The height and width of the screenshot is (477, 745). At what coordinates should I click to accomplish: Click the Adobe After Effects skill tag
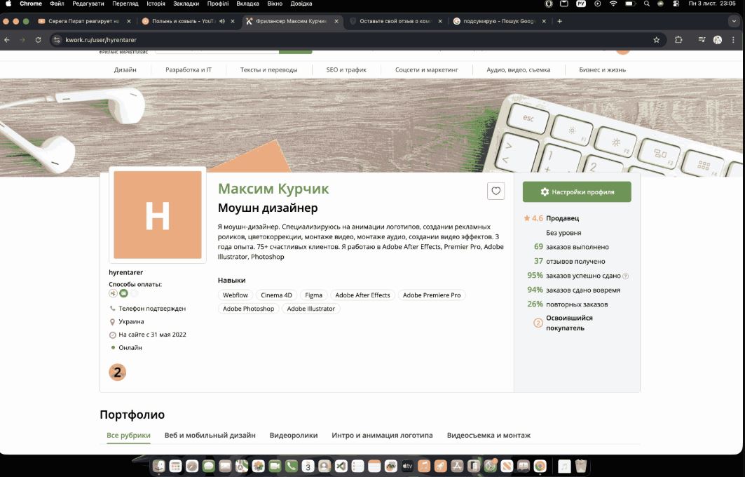(362, 295)
